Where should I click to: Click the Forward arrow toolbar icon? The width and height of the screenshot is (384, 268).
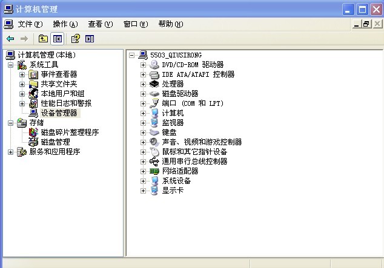click(24, 39)
